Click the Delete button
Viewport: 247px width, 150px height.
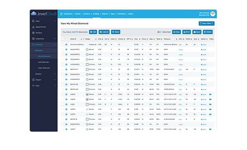(x=208, y=32)
